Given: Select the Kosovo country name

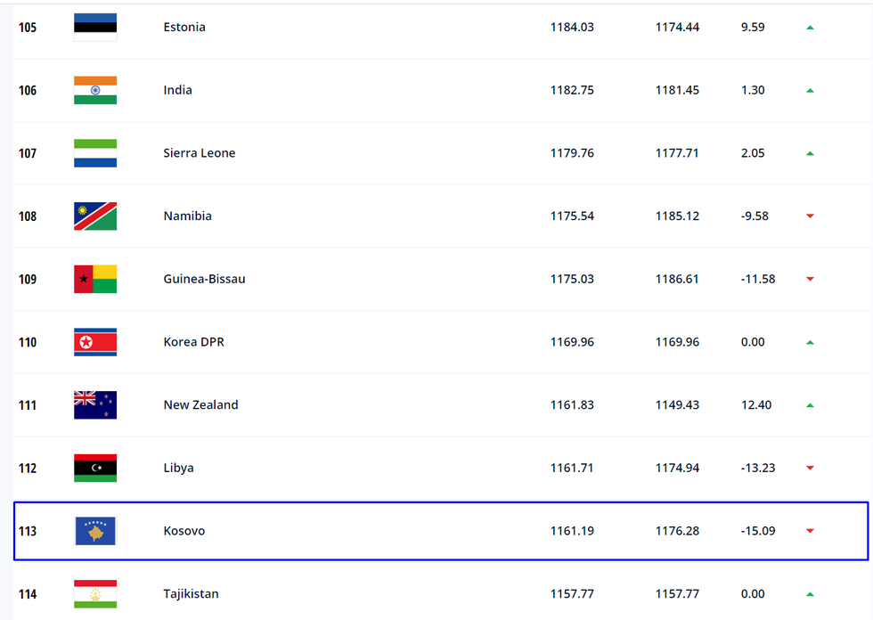Looking at the screenshot, I should [184, 531].
